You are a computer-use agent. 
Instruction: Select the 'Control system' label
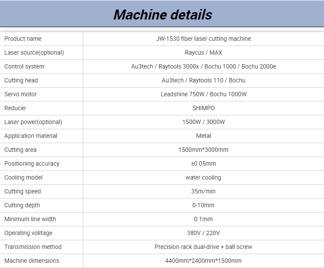(x=24, y=66)
